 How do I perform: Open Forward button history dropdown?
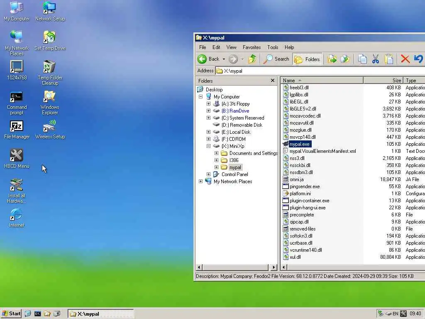coord(242,59)
